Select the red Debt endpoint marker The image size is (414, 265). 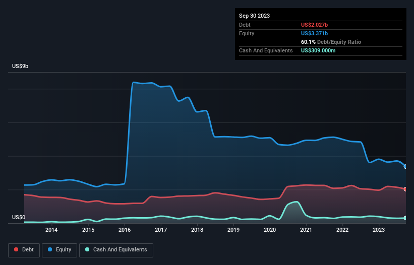click(405, 189)
